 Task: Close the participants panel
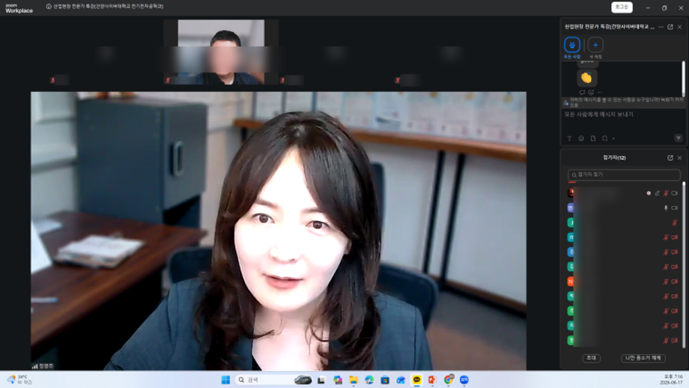[x=680, y=158]
